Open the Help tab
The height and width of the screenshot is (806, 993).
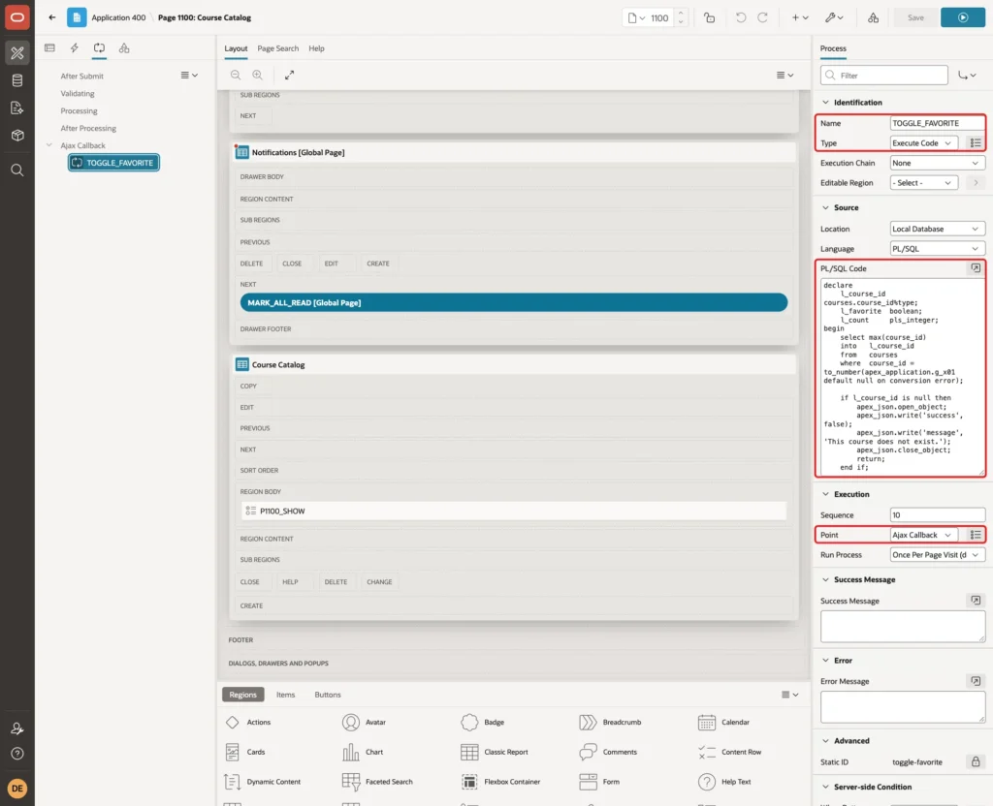[x=316, y=48]
